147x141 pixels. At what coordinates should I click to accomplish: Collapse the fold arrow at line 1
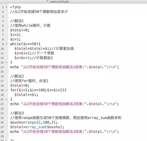click(6, 7)
